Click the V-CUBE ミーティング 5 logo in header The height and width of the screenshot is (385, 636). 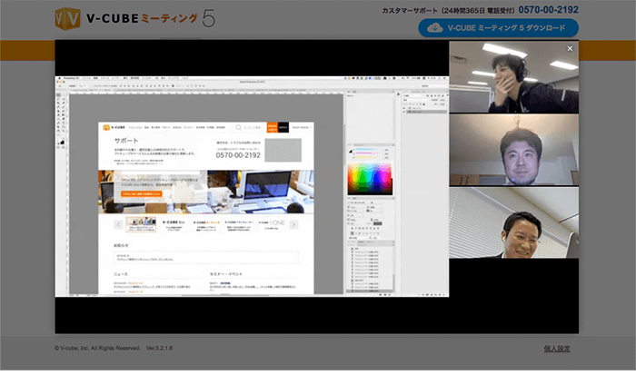click(134, 19)
